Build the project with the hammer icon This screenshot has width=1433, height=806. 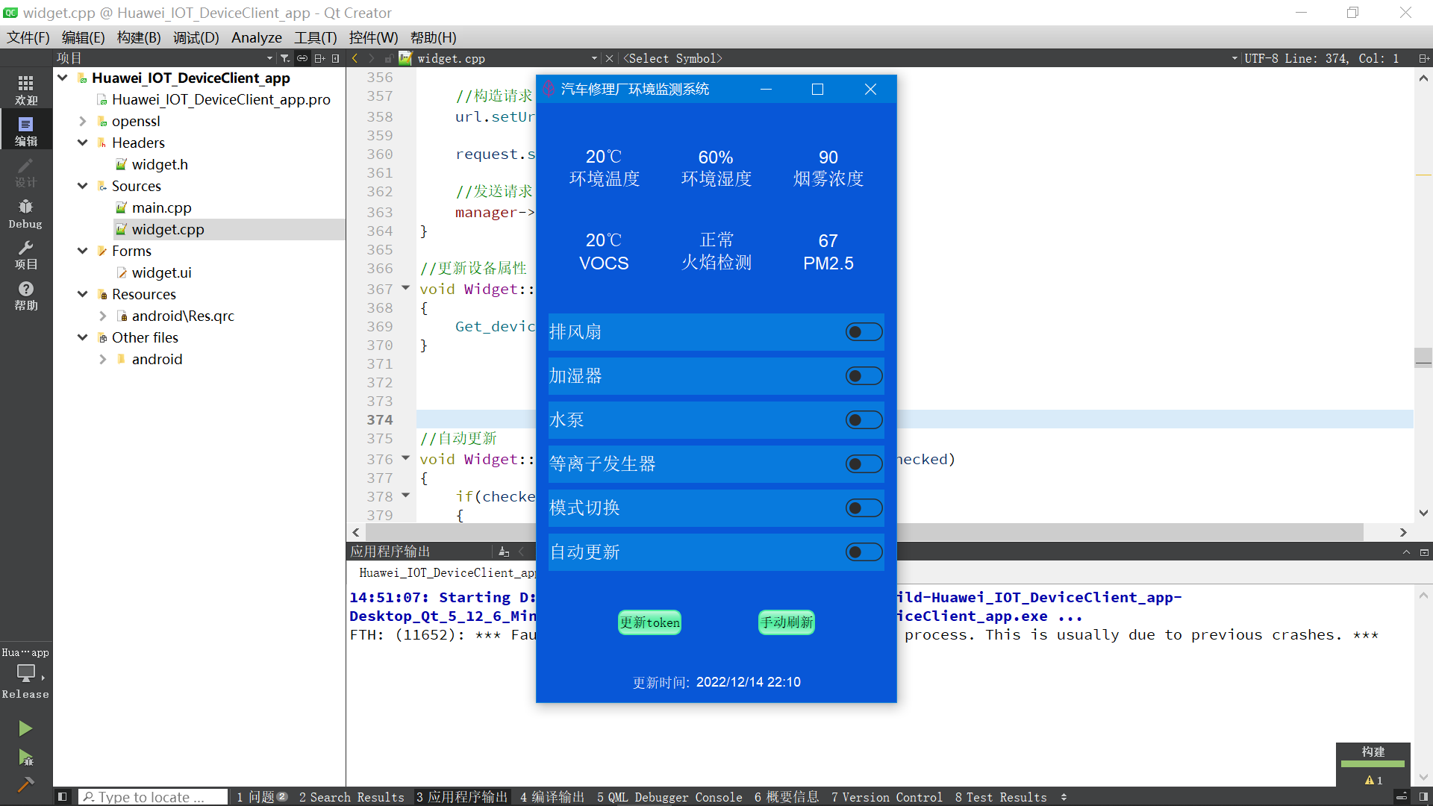pos(25,786)
